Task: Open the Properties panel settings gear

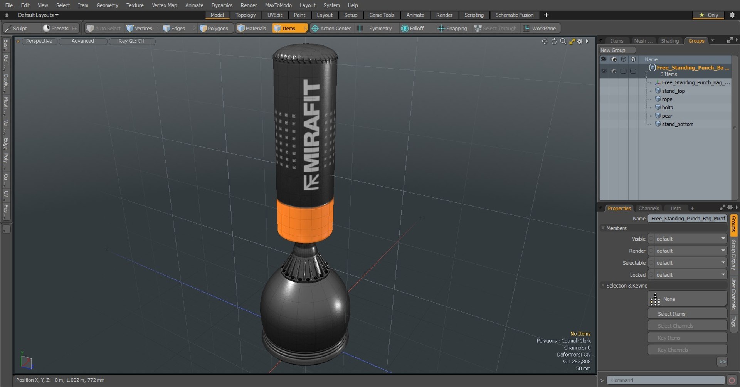Action: (730, 207)
